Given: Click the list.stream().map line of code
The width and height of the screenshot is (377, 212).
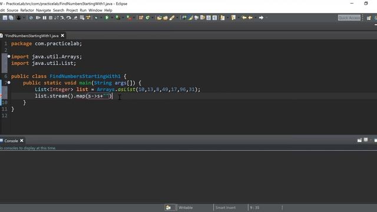Looking at the screenshot, I should 74,96.
